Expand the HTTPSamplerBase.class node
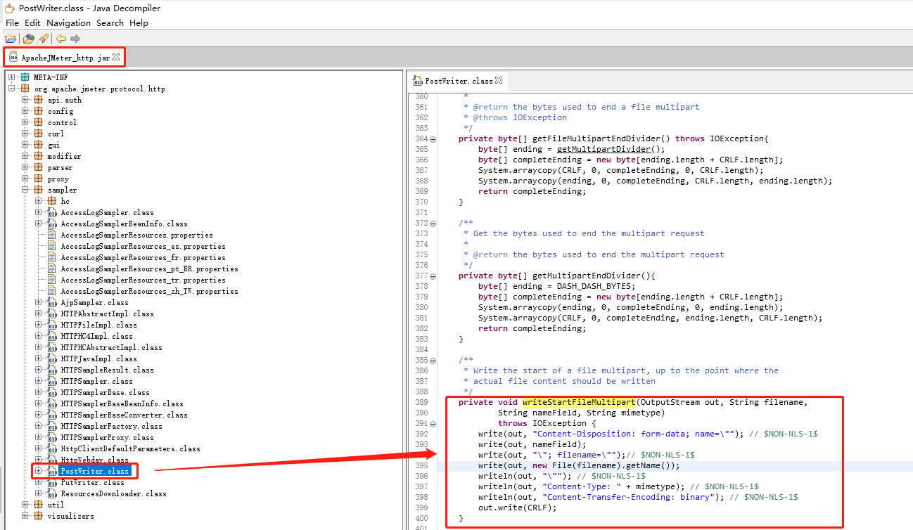Image resolution: width=913 pixels, height=530 pixels. tap(38, 392)
